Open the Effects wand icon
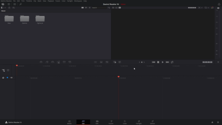The height and width of the screenshot is (125, 222). click(x=21, y=4)
